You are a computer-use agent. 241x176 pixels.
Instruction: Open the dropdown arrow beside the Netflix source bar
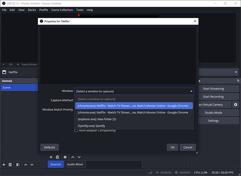[x=236, y=72]
